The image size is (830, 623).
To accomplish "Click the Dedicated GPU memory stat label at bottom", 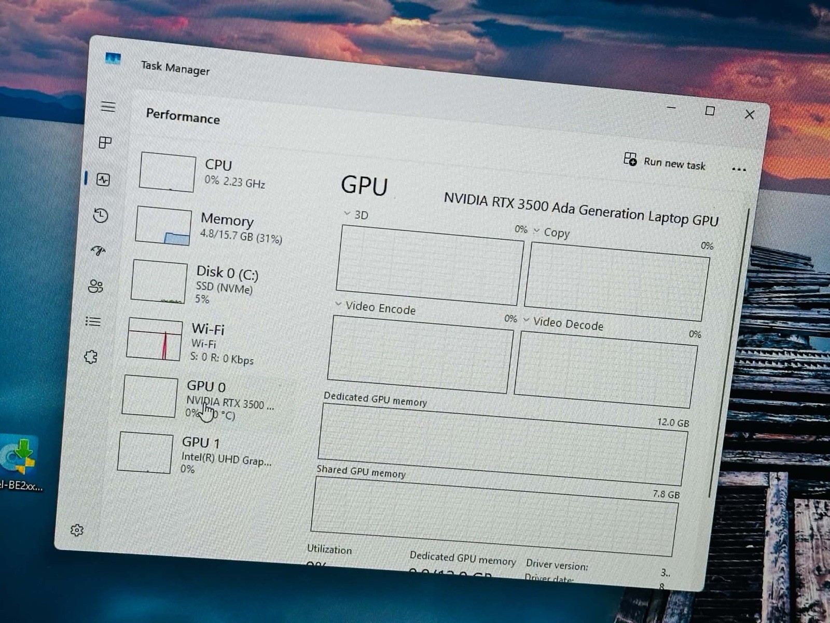I will [x=463, y=558].
